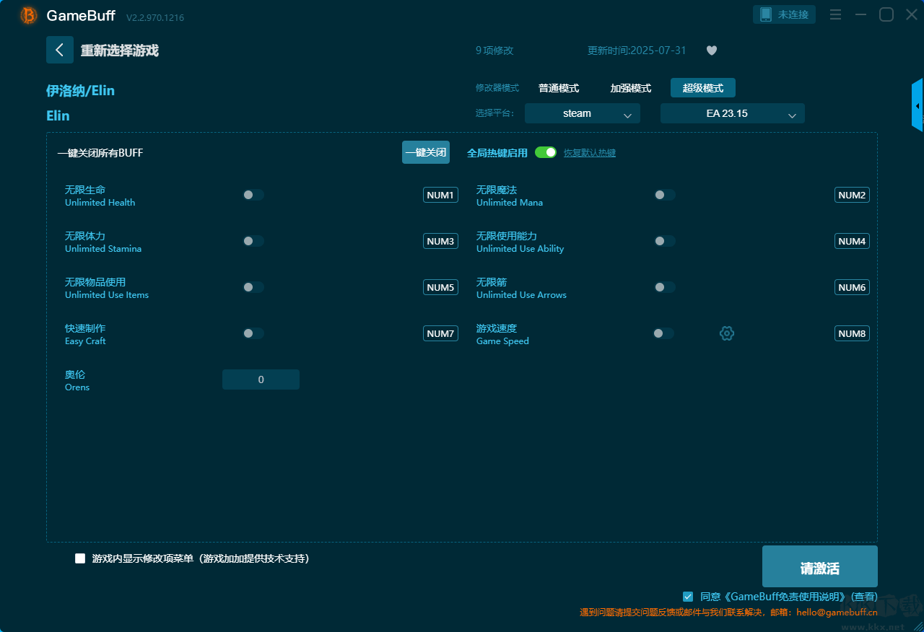Viewport: 924px width, 632px height.
Task: Expand the EA 23.15 version dropdown
Action: pos(732,113)
